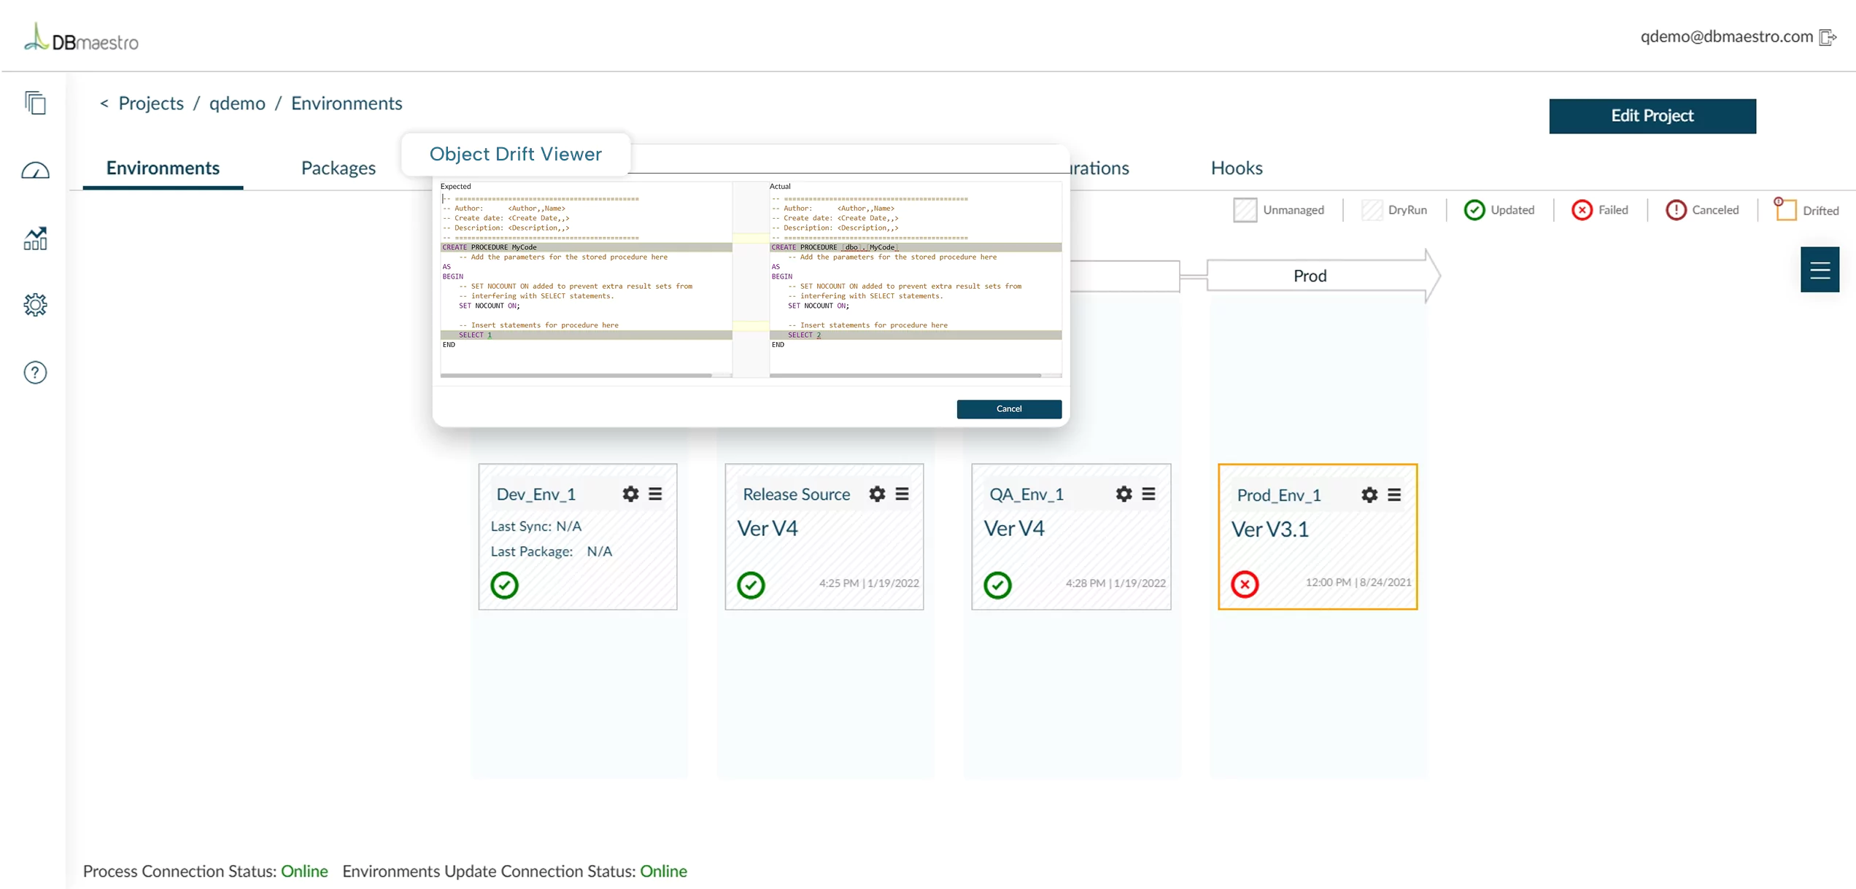The image size is (1856, 889).
Task: Switch to the Packages tab
Action: coord(339,168)
